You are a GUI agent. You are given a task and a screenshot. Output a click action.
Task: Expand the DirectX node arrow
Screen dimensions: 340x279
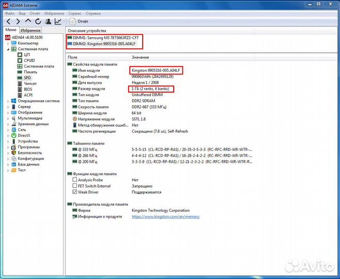click(x=8, y=136)
